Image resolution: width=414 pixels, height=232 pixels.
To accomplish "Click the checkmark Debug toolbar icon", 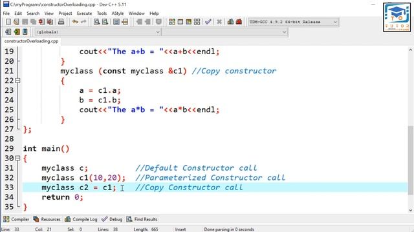I will point(208,22).
